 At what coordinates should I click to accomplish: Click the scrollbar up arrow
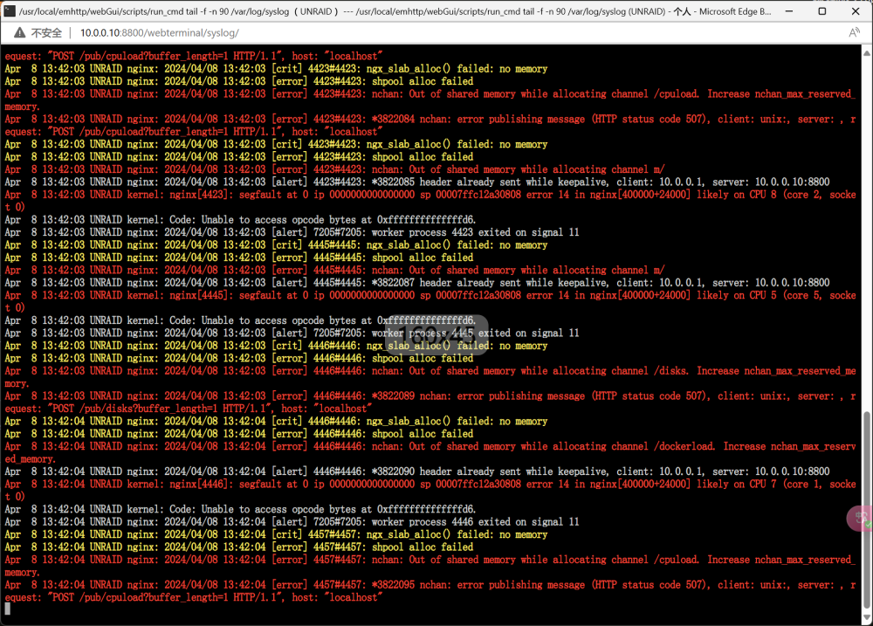(867, 53)
